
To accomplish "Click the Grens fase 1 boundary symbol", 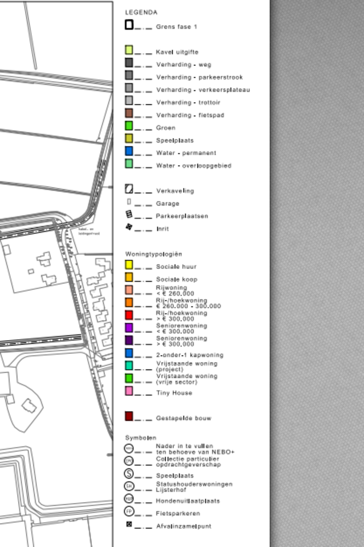I will coord(129,25).
